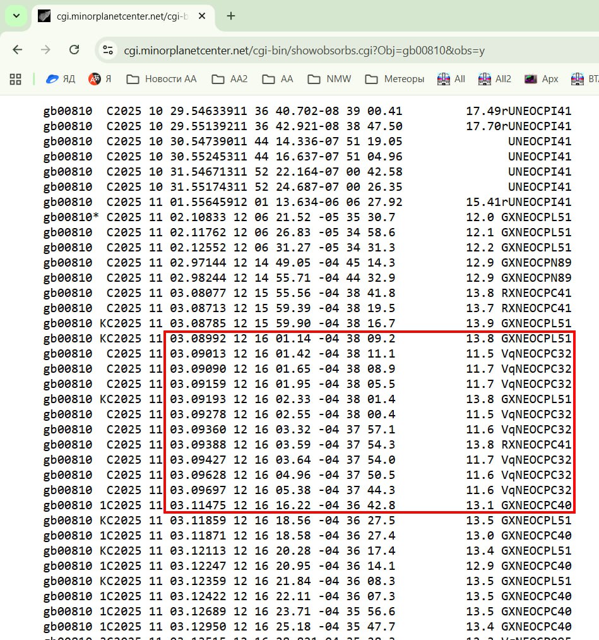Image resolution: width=599 pixels, height=640 pixels.
Task: Click the address bar URL field
Action: click(x=303, y=50)
